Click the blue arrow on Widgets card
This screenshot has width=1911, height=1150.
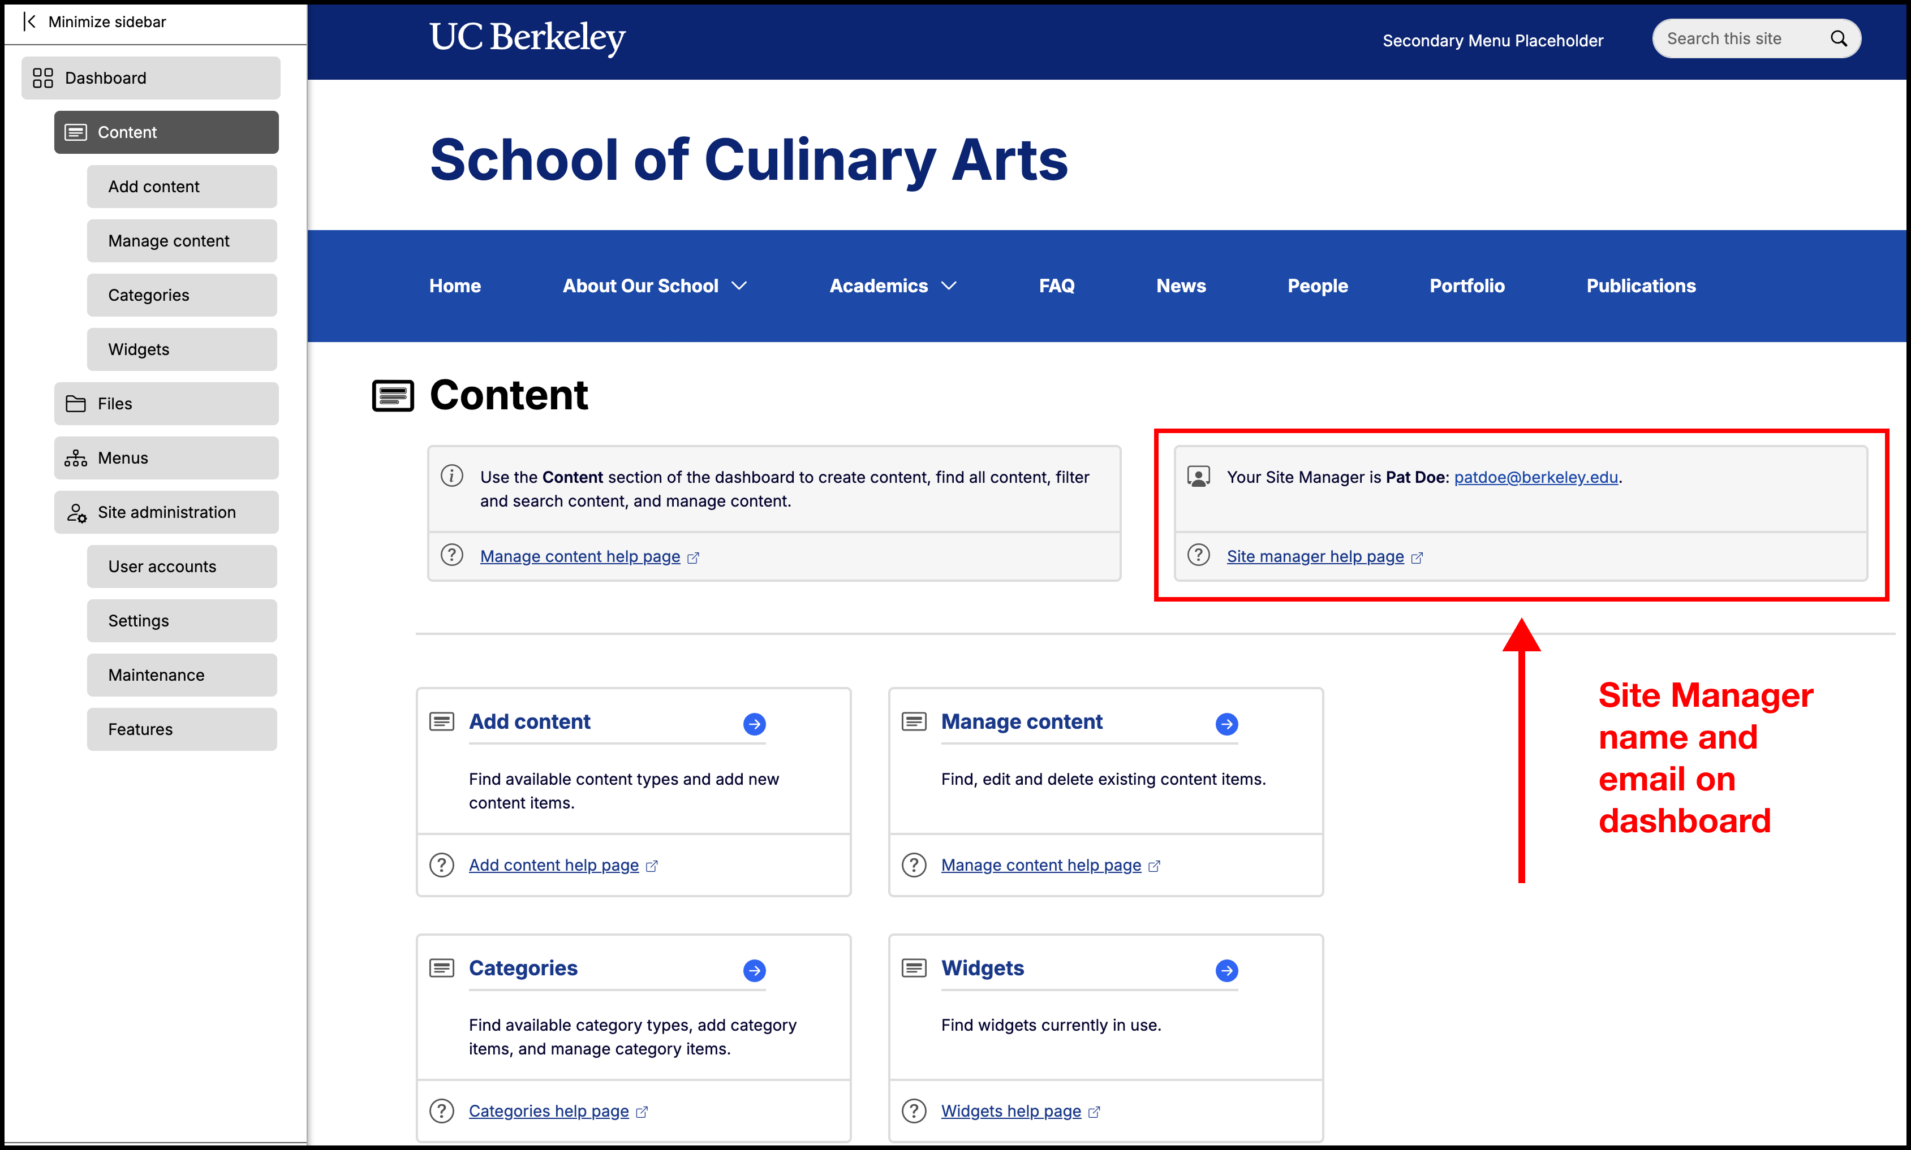coord(1226,970)
